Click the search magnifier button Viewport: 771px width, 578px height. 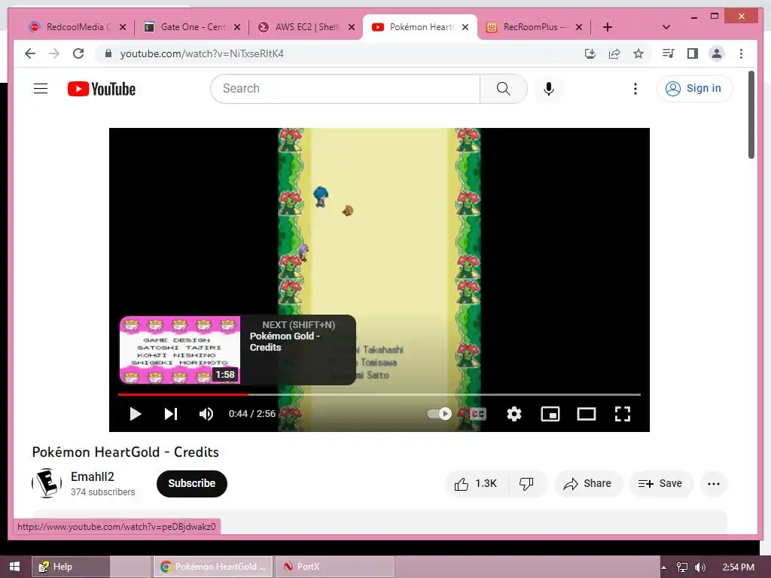(503, 89)
